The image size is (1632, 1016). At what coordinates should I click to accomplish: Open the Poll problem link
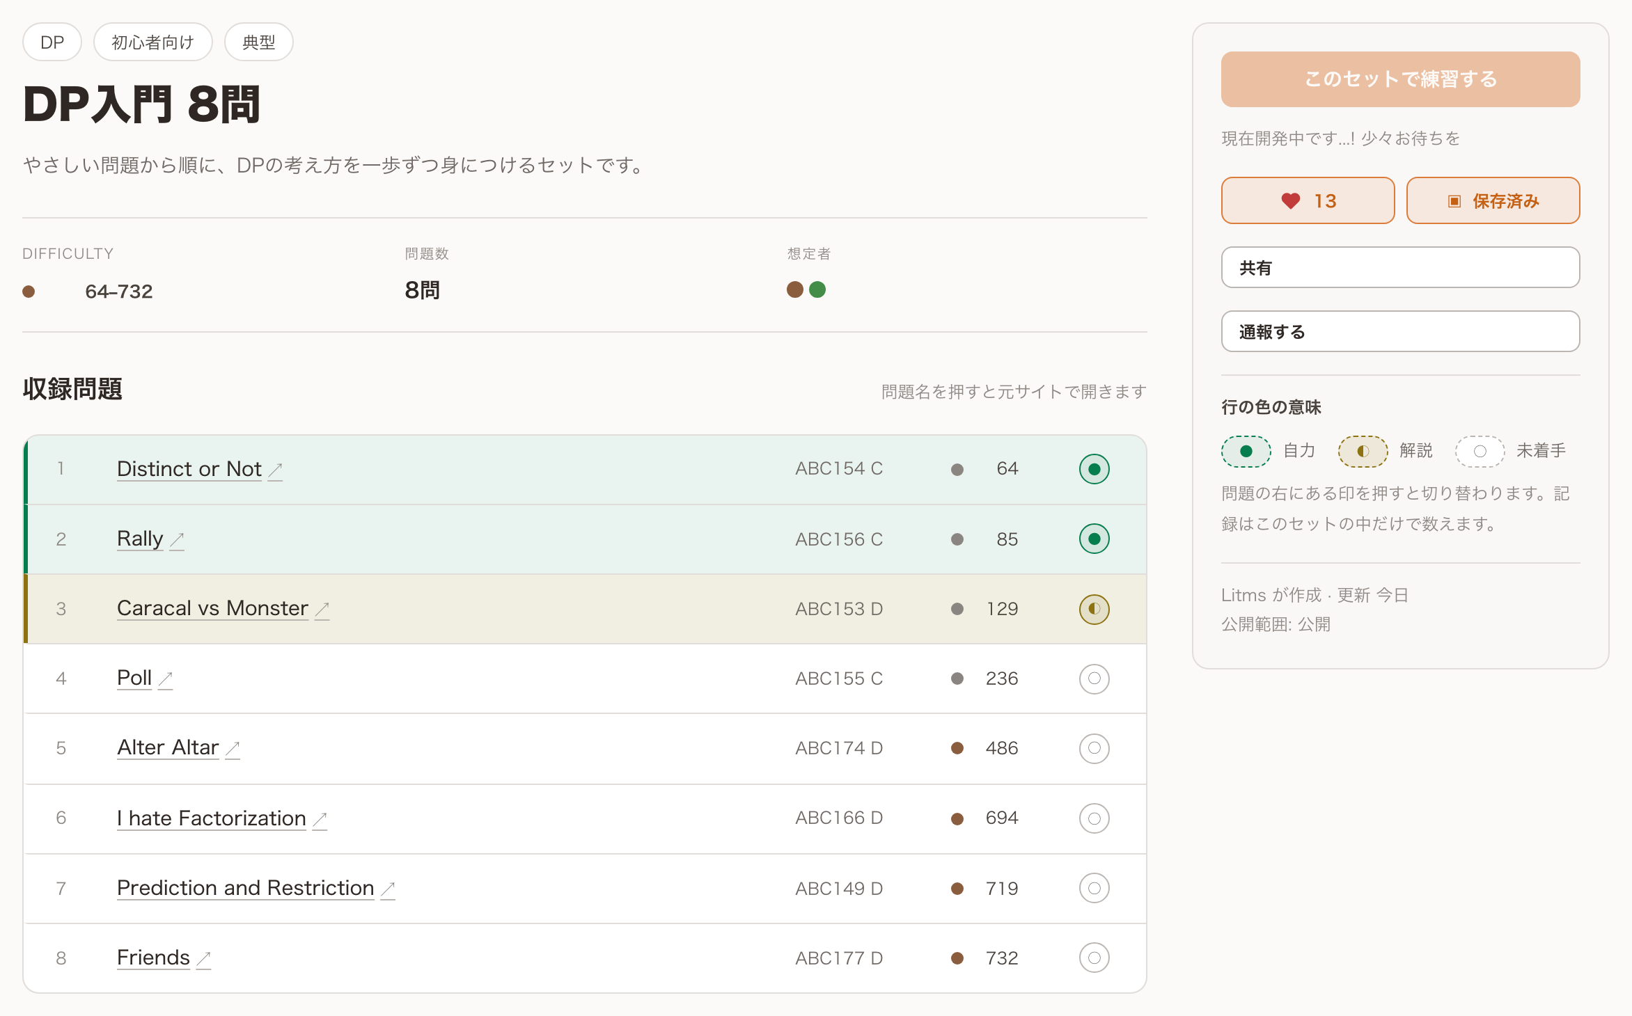pyautogui.click(x=134, y=678)
